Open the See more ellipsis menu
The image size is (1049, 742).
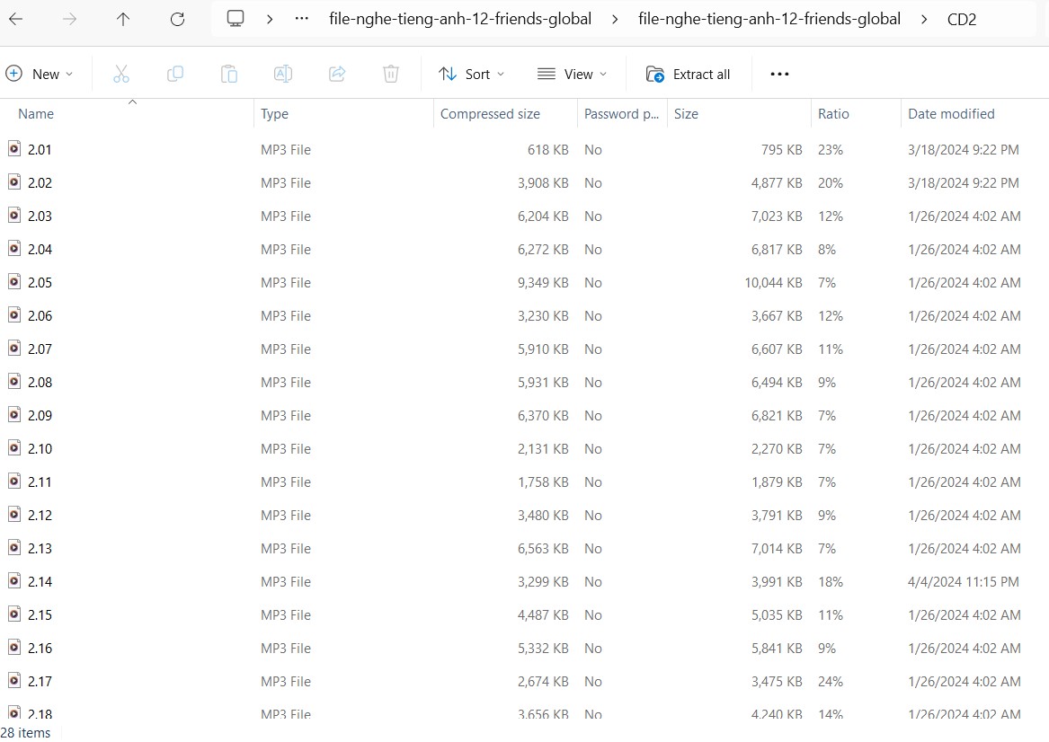(x=779, y=75)
